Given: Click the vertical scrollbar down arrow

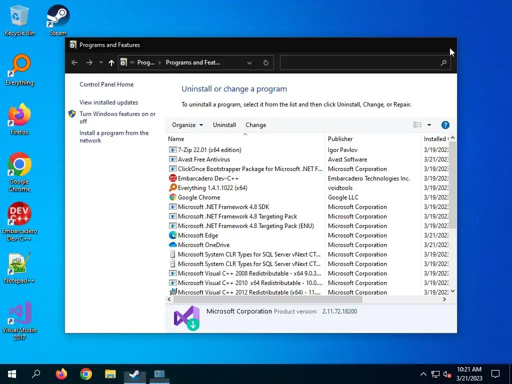Looking at the screenshot, I should click(452, 291).
